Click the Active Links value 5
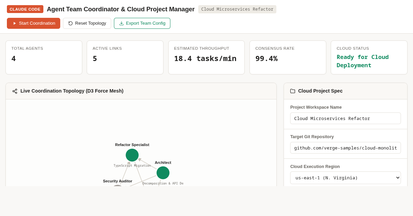Viewport: 413px width, 216px height. click(95, 59)
